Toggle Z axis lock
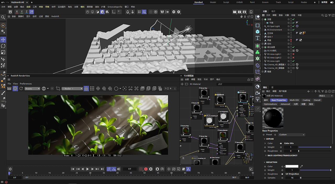 (x=26, y=12)
